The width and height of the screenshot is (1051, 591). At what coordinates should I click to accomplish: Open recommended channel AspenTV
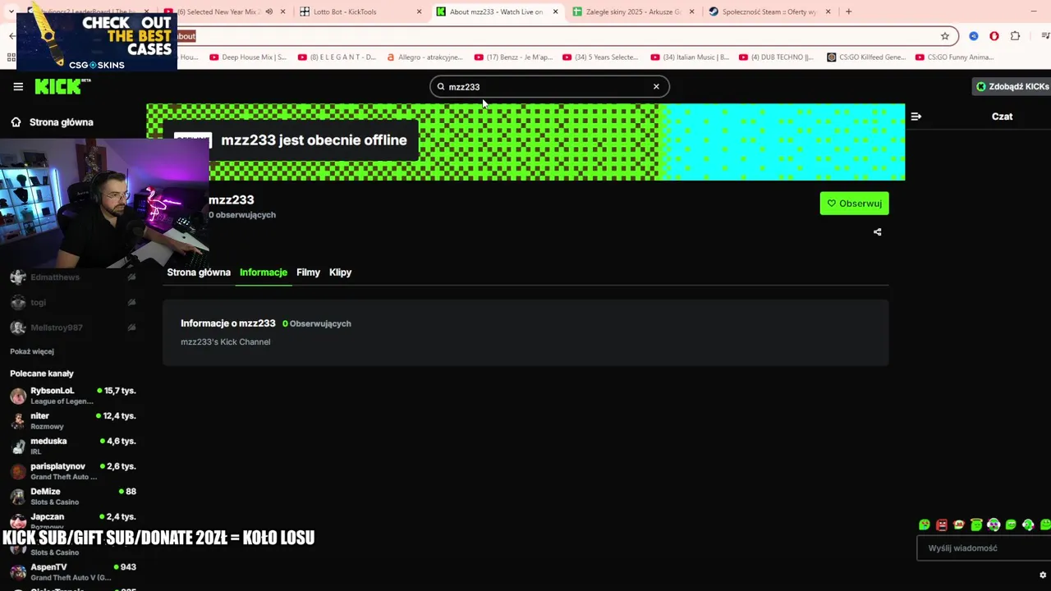tap(72, 572)
